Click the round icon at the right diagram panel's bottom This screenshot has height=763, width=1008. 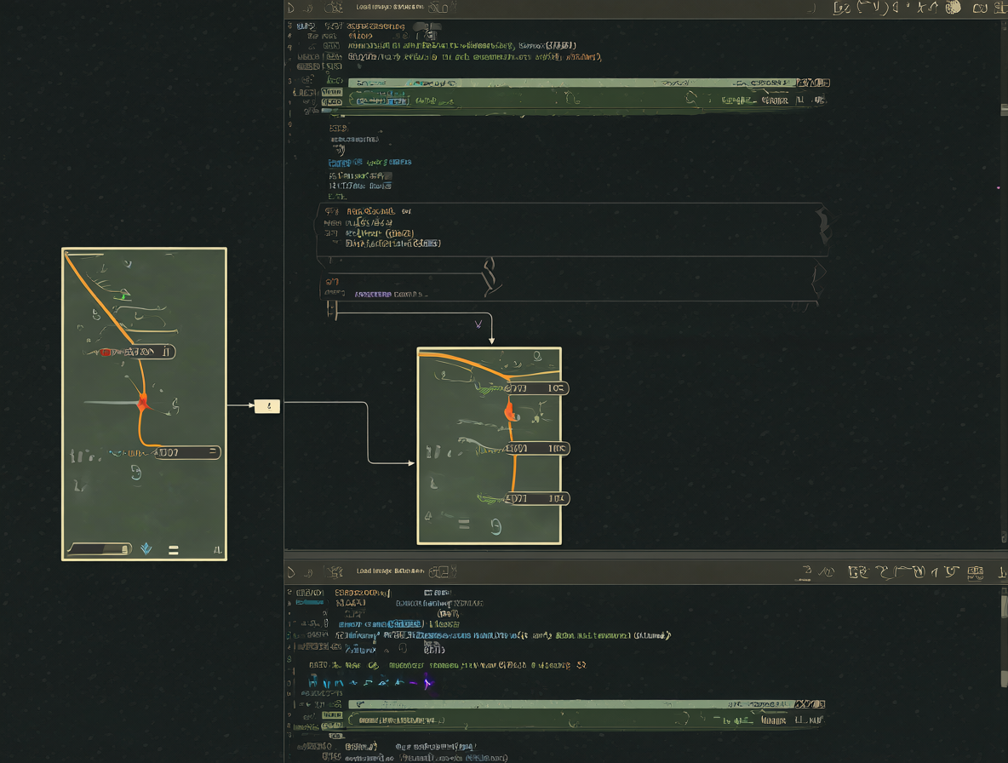point(495,527)
